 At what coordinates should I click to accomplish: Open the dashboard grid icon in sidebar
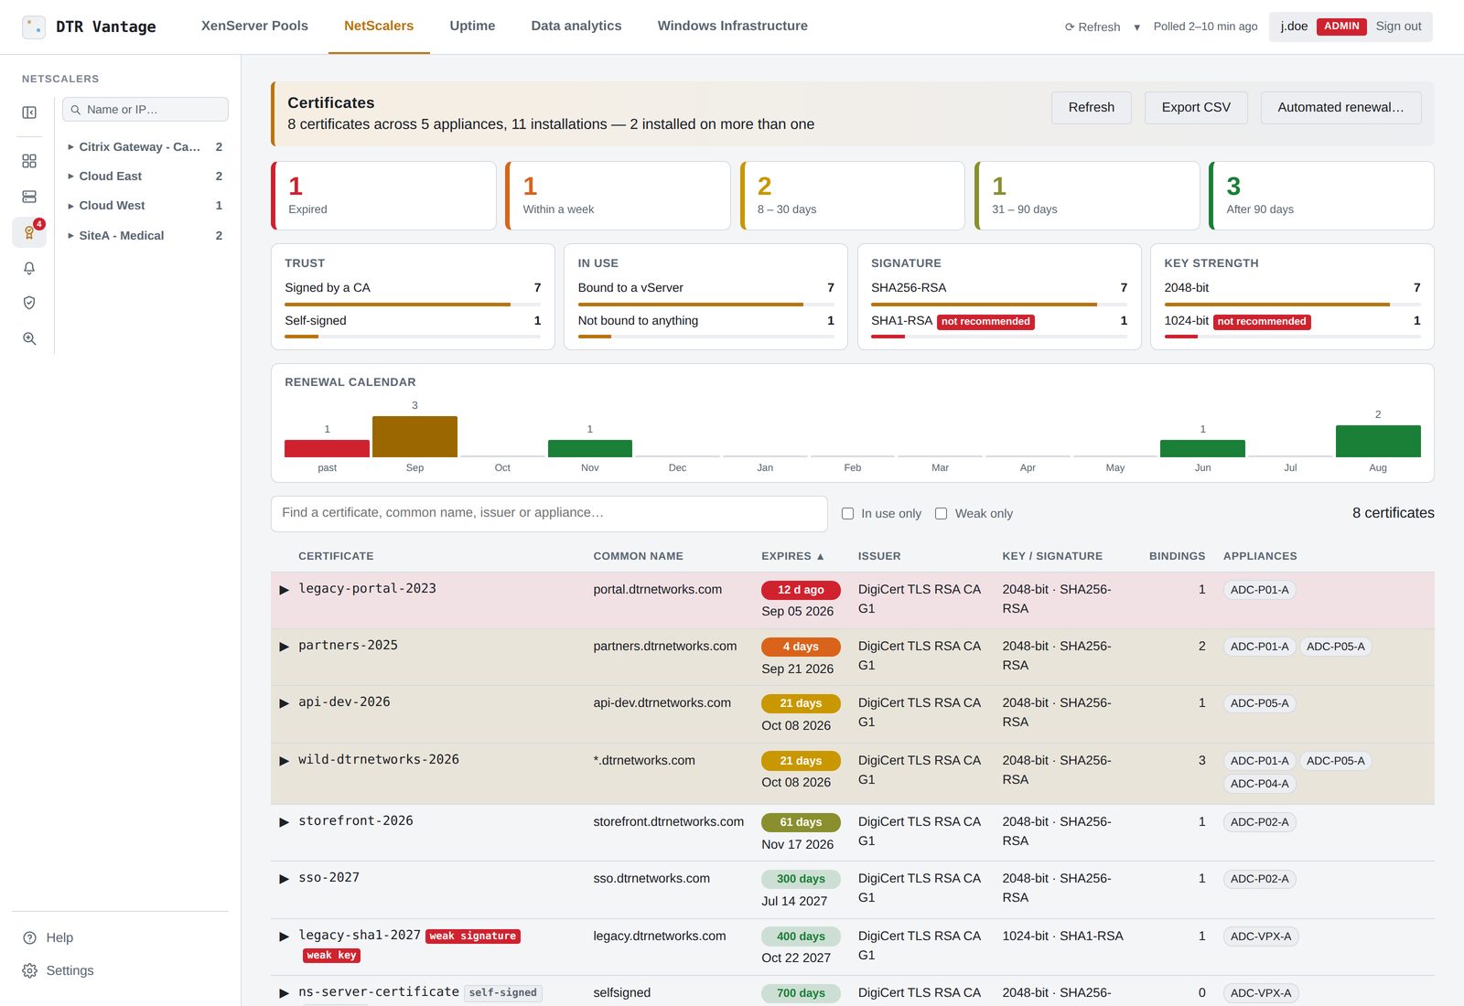(x=29, y=161)
